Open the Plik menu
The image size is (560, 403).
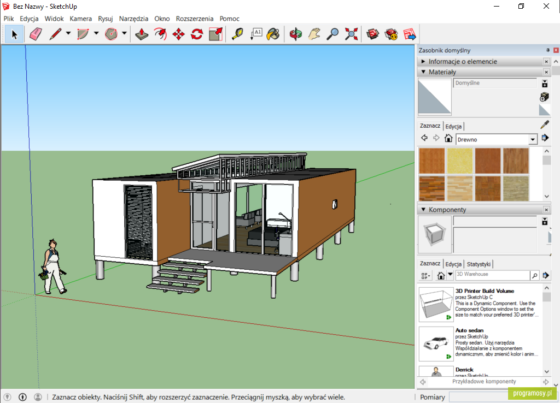click(9, 19)
